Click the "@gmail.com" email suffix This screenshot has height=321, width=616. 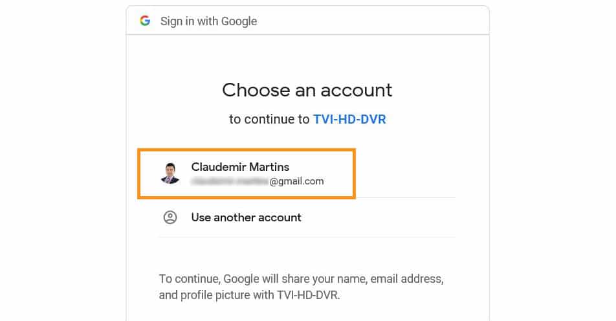click(x=296, y=182)
